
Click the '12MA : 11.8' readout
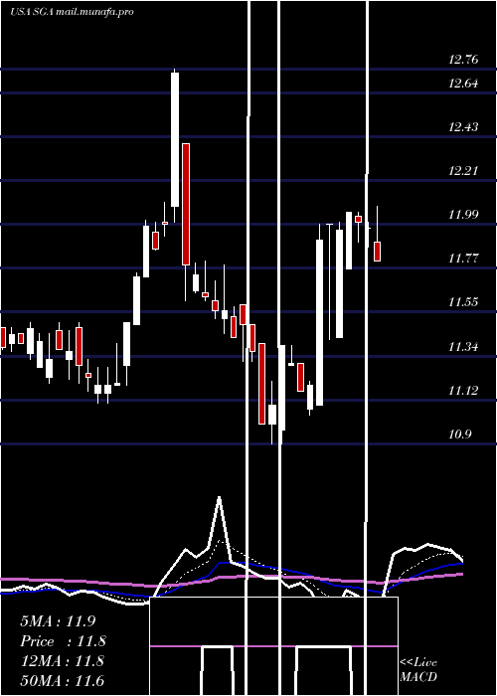tap(62, 661)
